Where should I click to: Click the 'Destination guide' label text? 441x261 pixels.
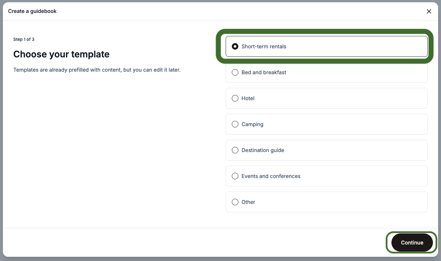[263, 150]
